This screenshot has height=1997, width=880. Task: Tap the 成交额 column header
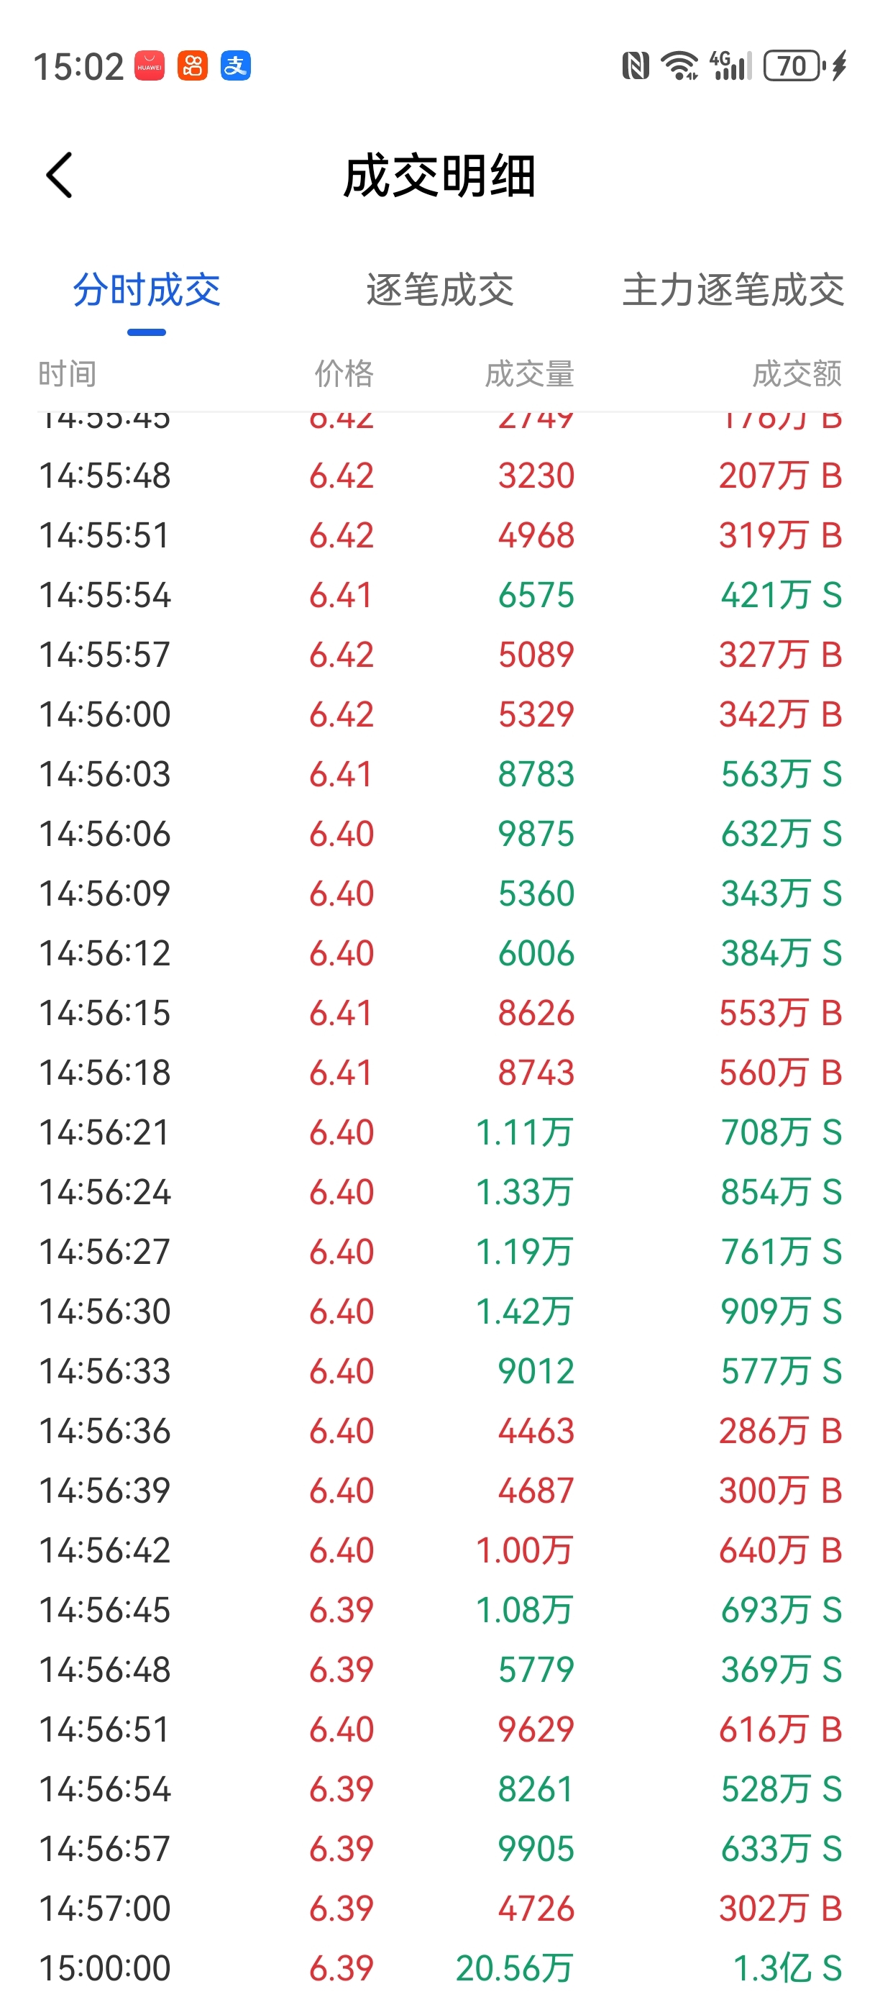pyautogui.click(x=797, y=374)
